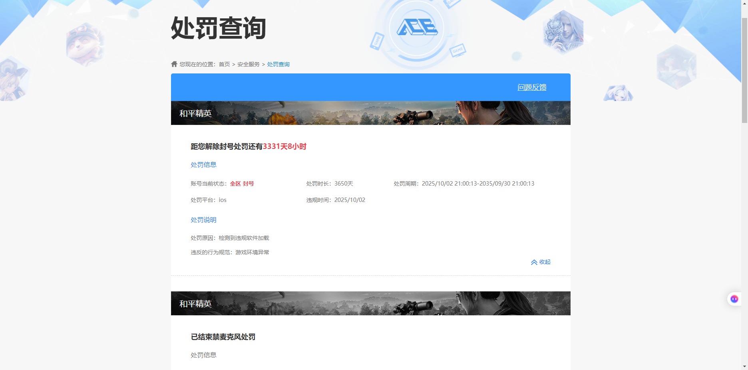Screen dimensions: 748x370
Task: Click the Teemo character hexagon image
Action: (x=85, y=44)
